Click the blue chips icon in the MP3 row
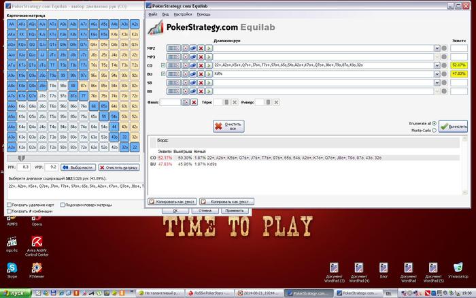Screen dimensions: 476x298 point(192,56)
